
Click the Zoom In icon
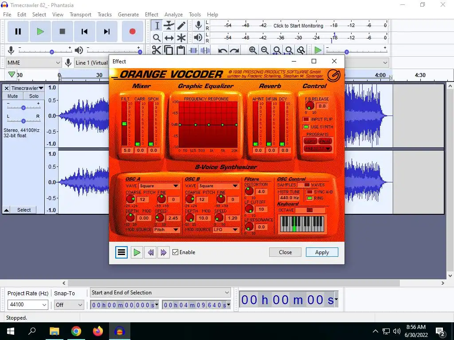pyautogui.click(x=253, y=50)
